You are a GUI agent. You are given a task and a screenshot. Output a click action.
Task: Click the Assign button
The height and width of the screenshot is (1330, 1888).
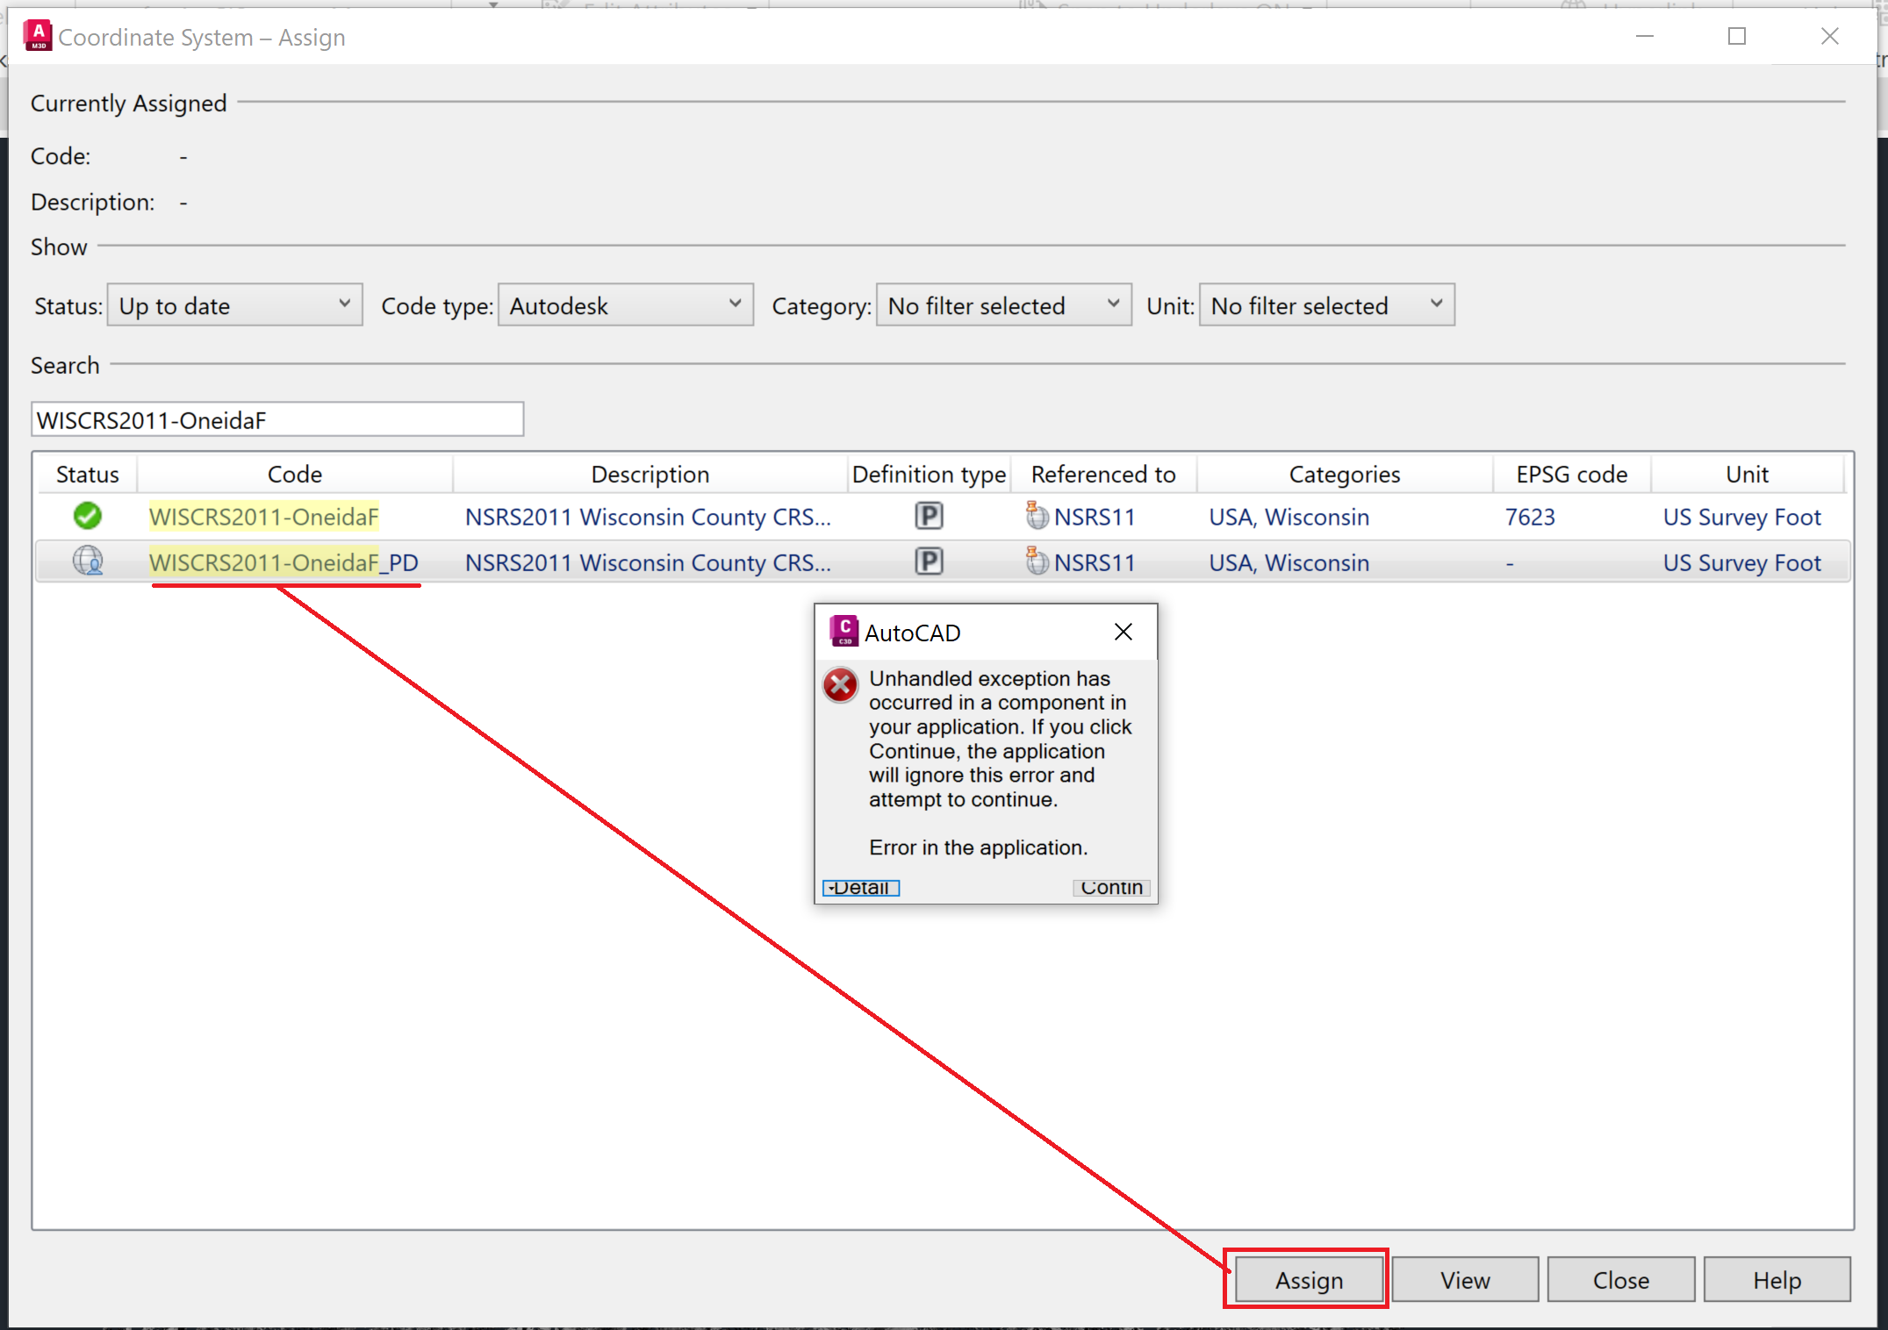tap(1308, 1279)
